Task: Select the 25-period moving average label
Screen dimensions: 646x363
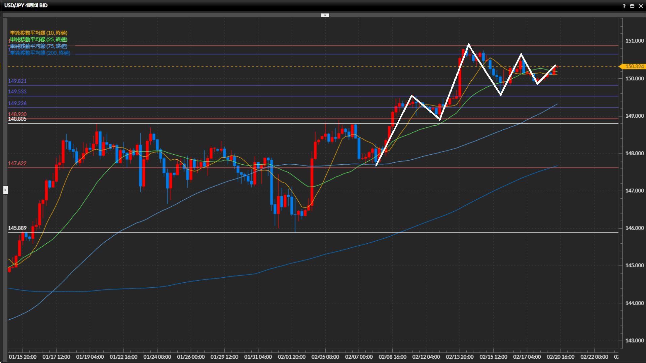Action: click(39, 40)
